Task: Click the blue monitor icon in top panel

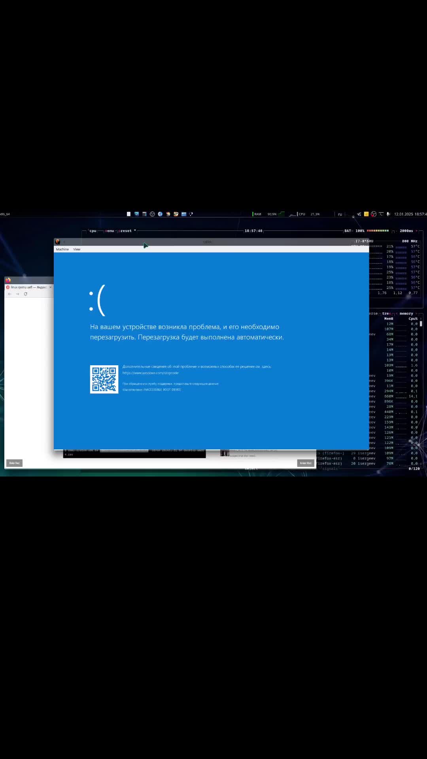Action: pos(136,214)
